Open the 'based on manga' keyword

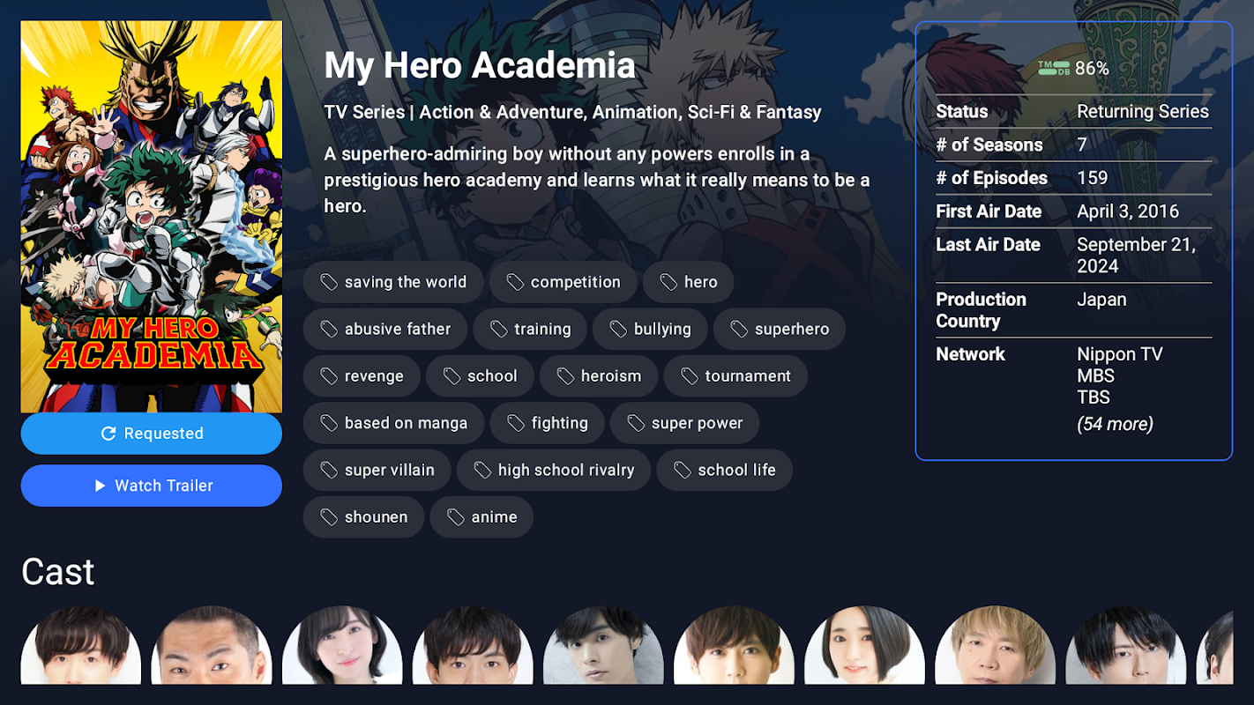coord(393,423)
